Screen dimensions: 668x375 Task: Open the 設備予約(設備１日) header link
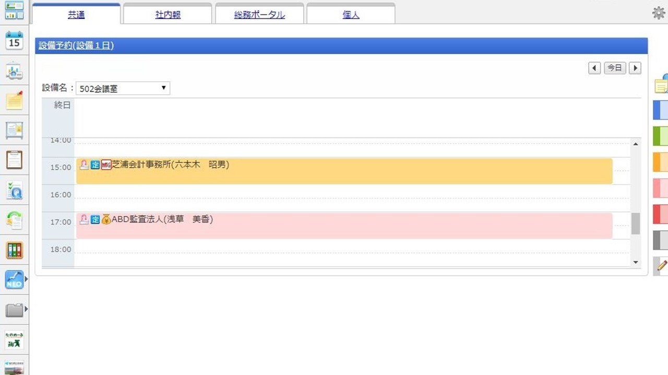(76, 46)
